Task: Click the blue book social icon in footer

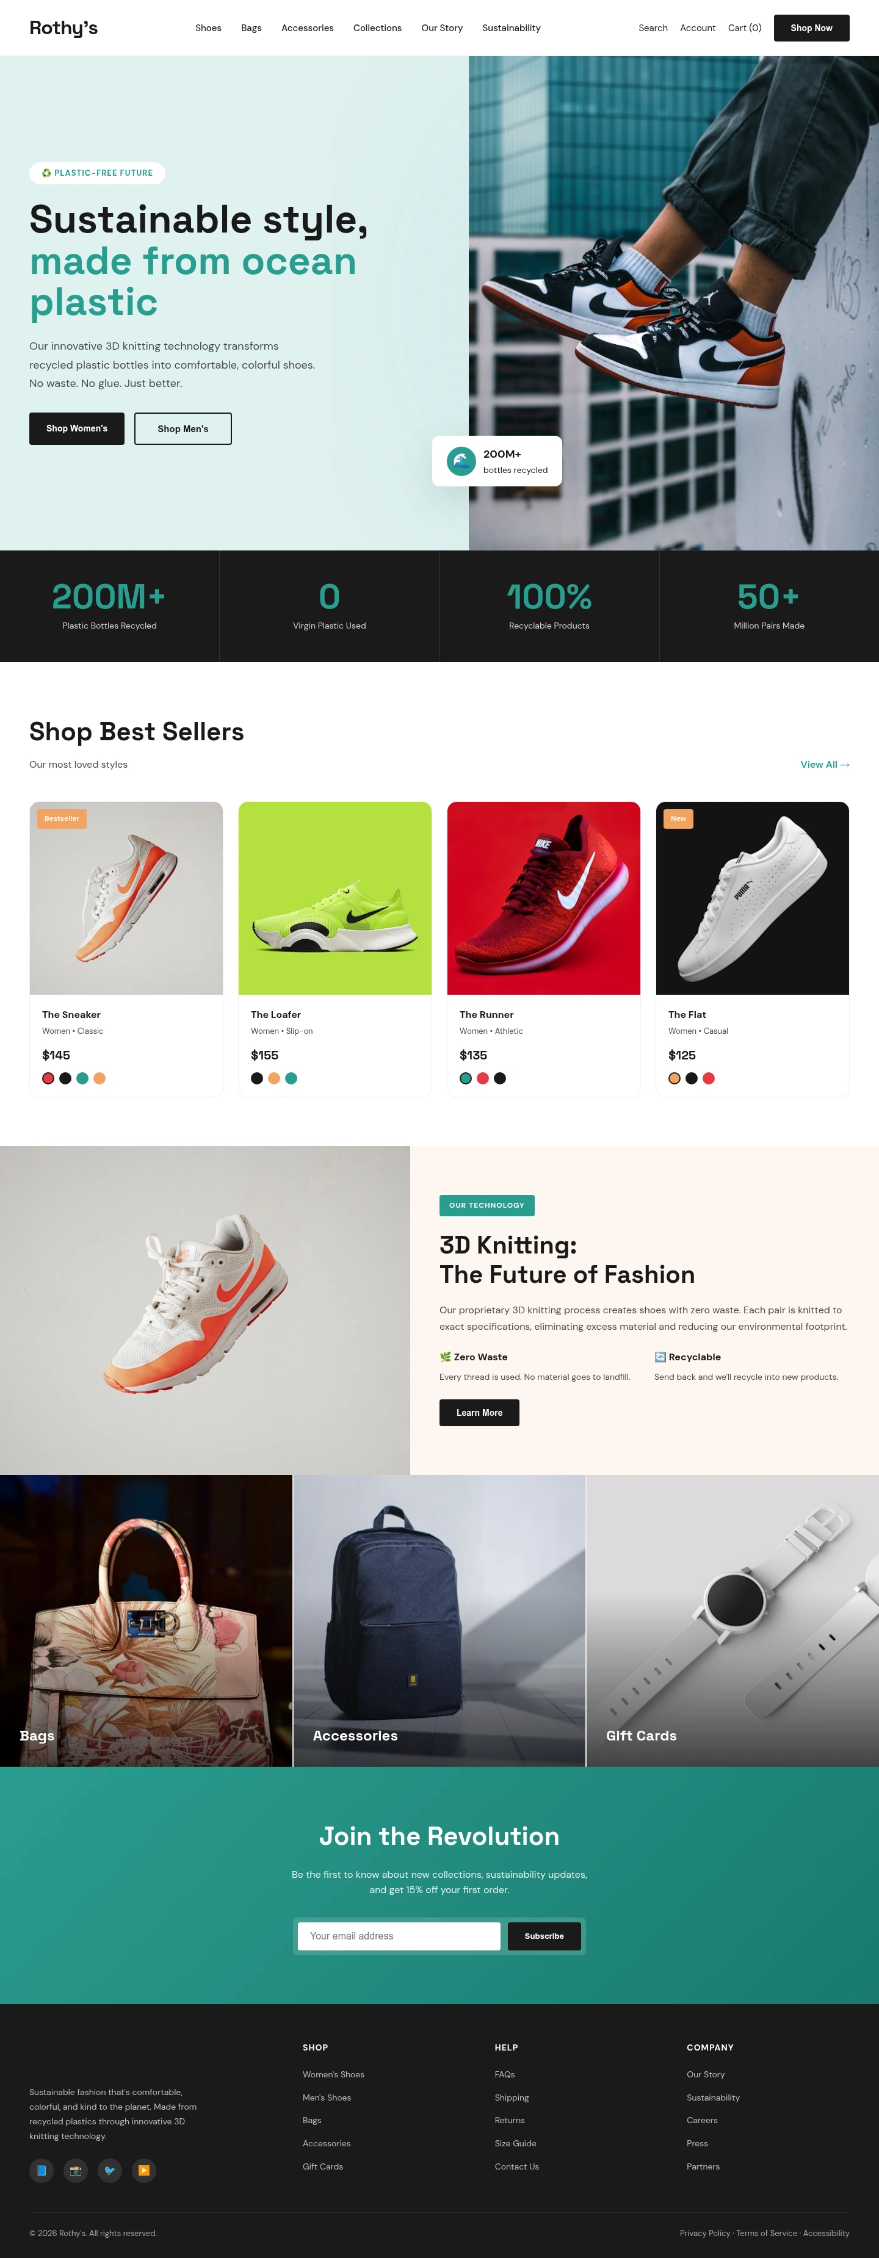Action: (41, 2170)
